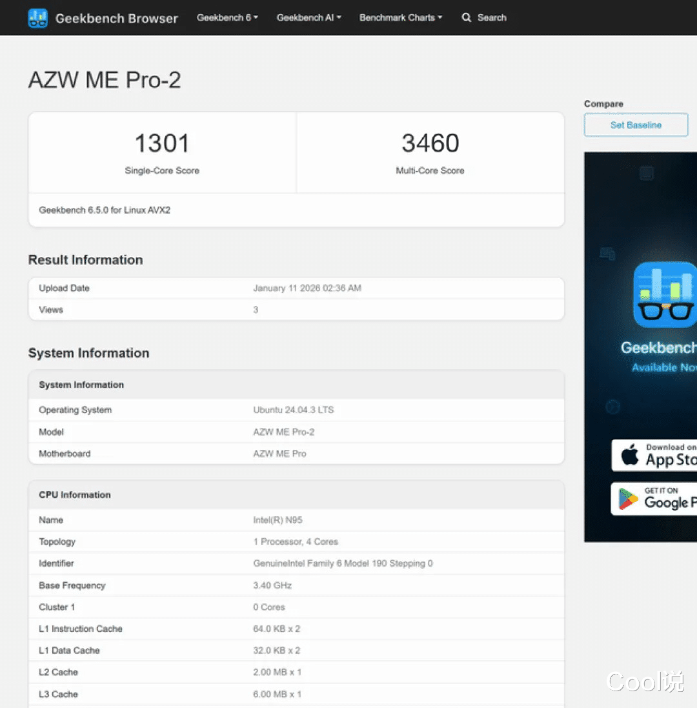Click topology value 1 Processor, 4 Cores

[x=295, y=541]
